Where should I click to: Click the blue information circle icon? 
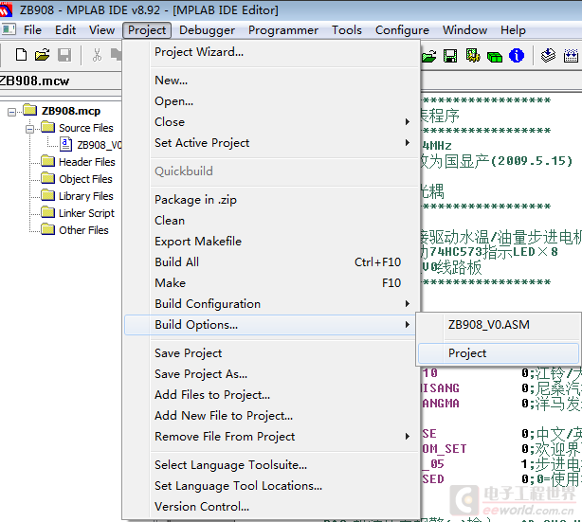[x=517, y=56]
